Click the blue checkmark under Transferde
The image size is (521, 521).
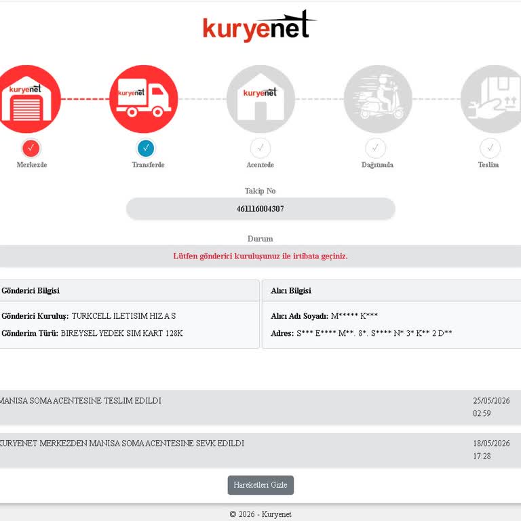point(146,148)
